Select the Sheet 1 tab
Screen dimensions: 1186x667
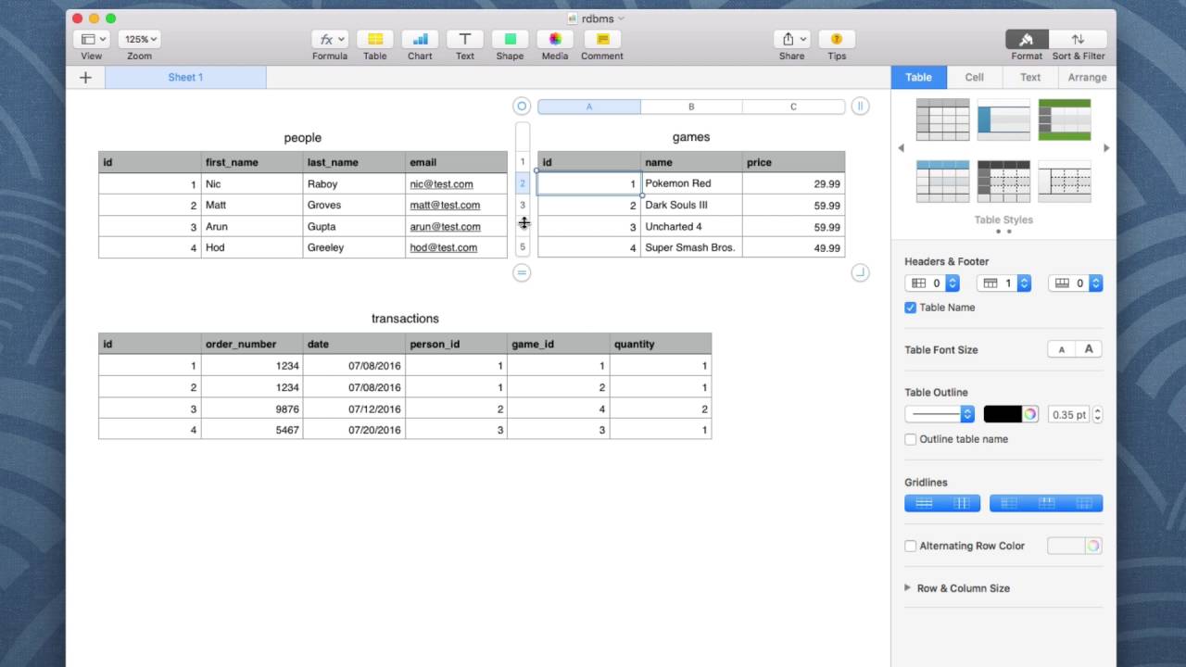click(185, 78)
